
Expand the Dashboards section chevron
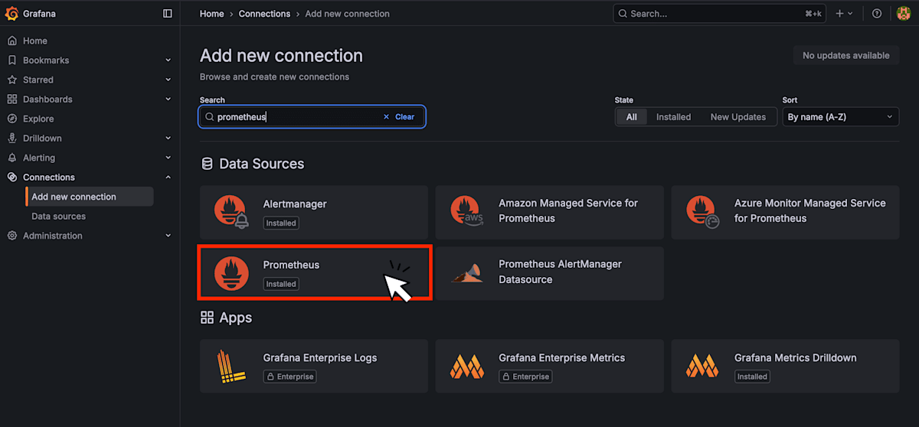click(x=168, y=99)
